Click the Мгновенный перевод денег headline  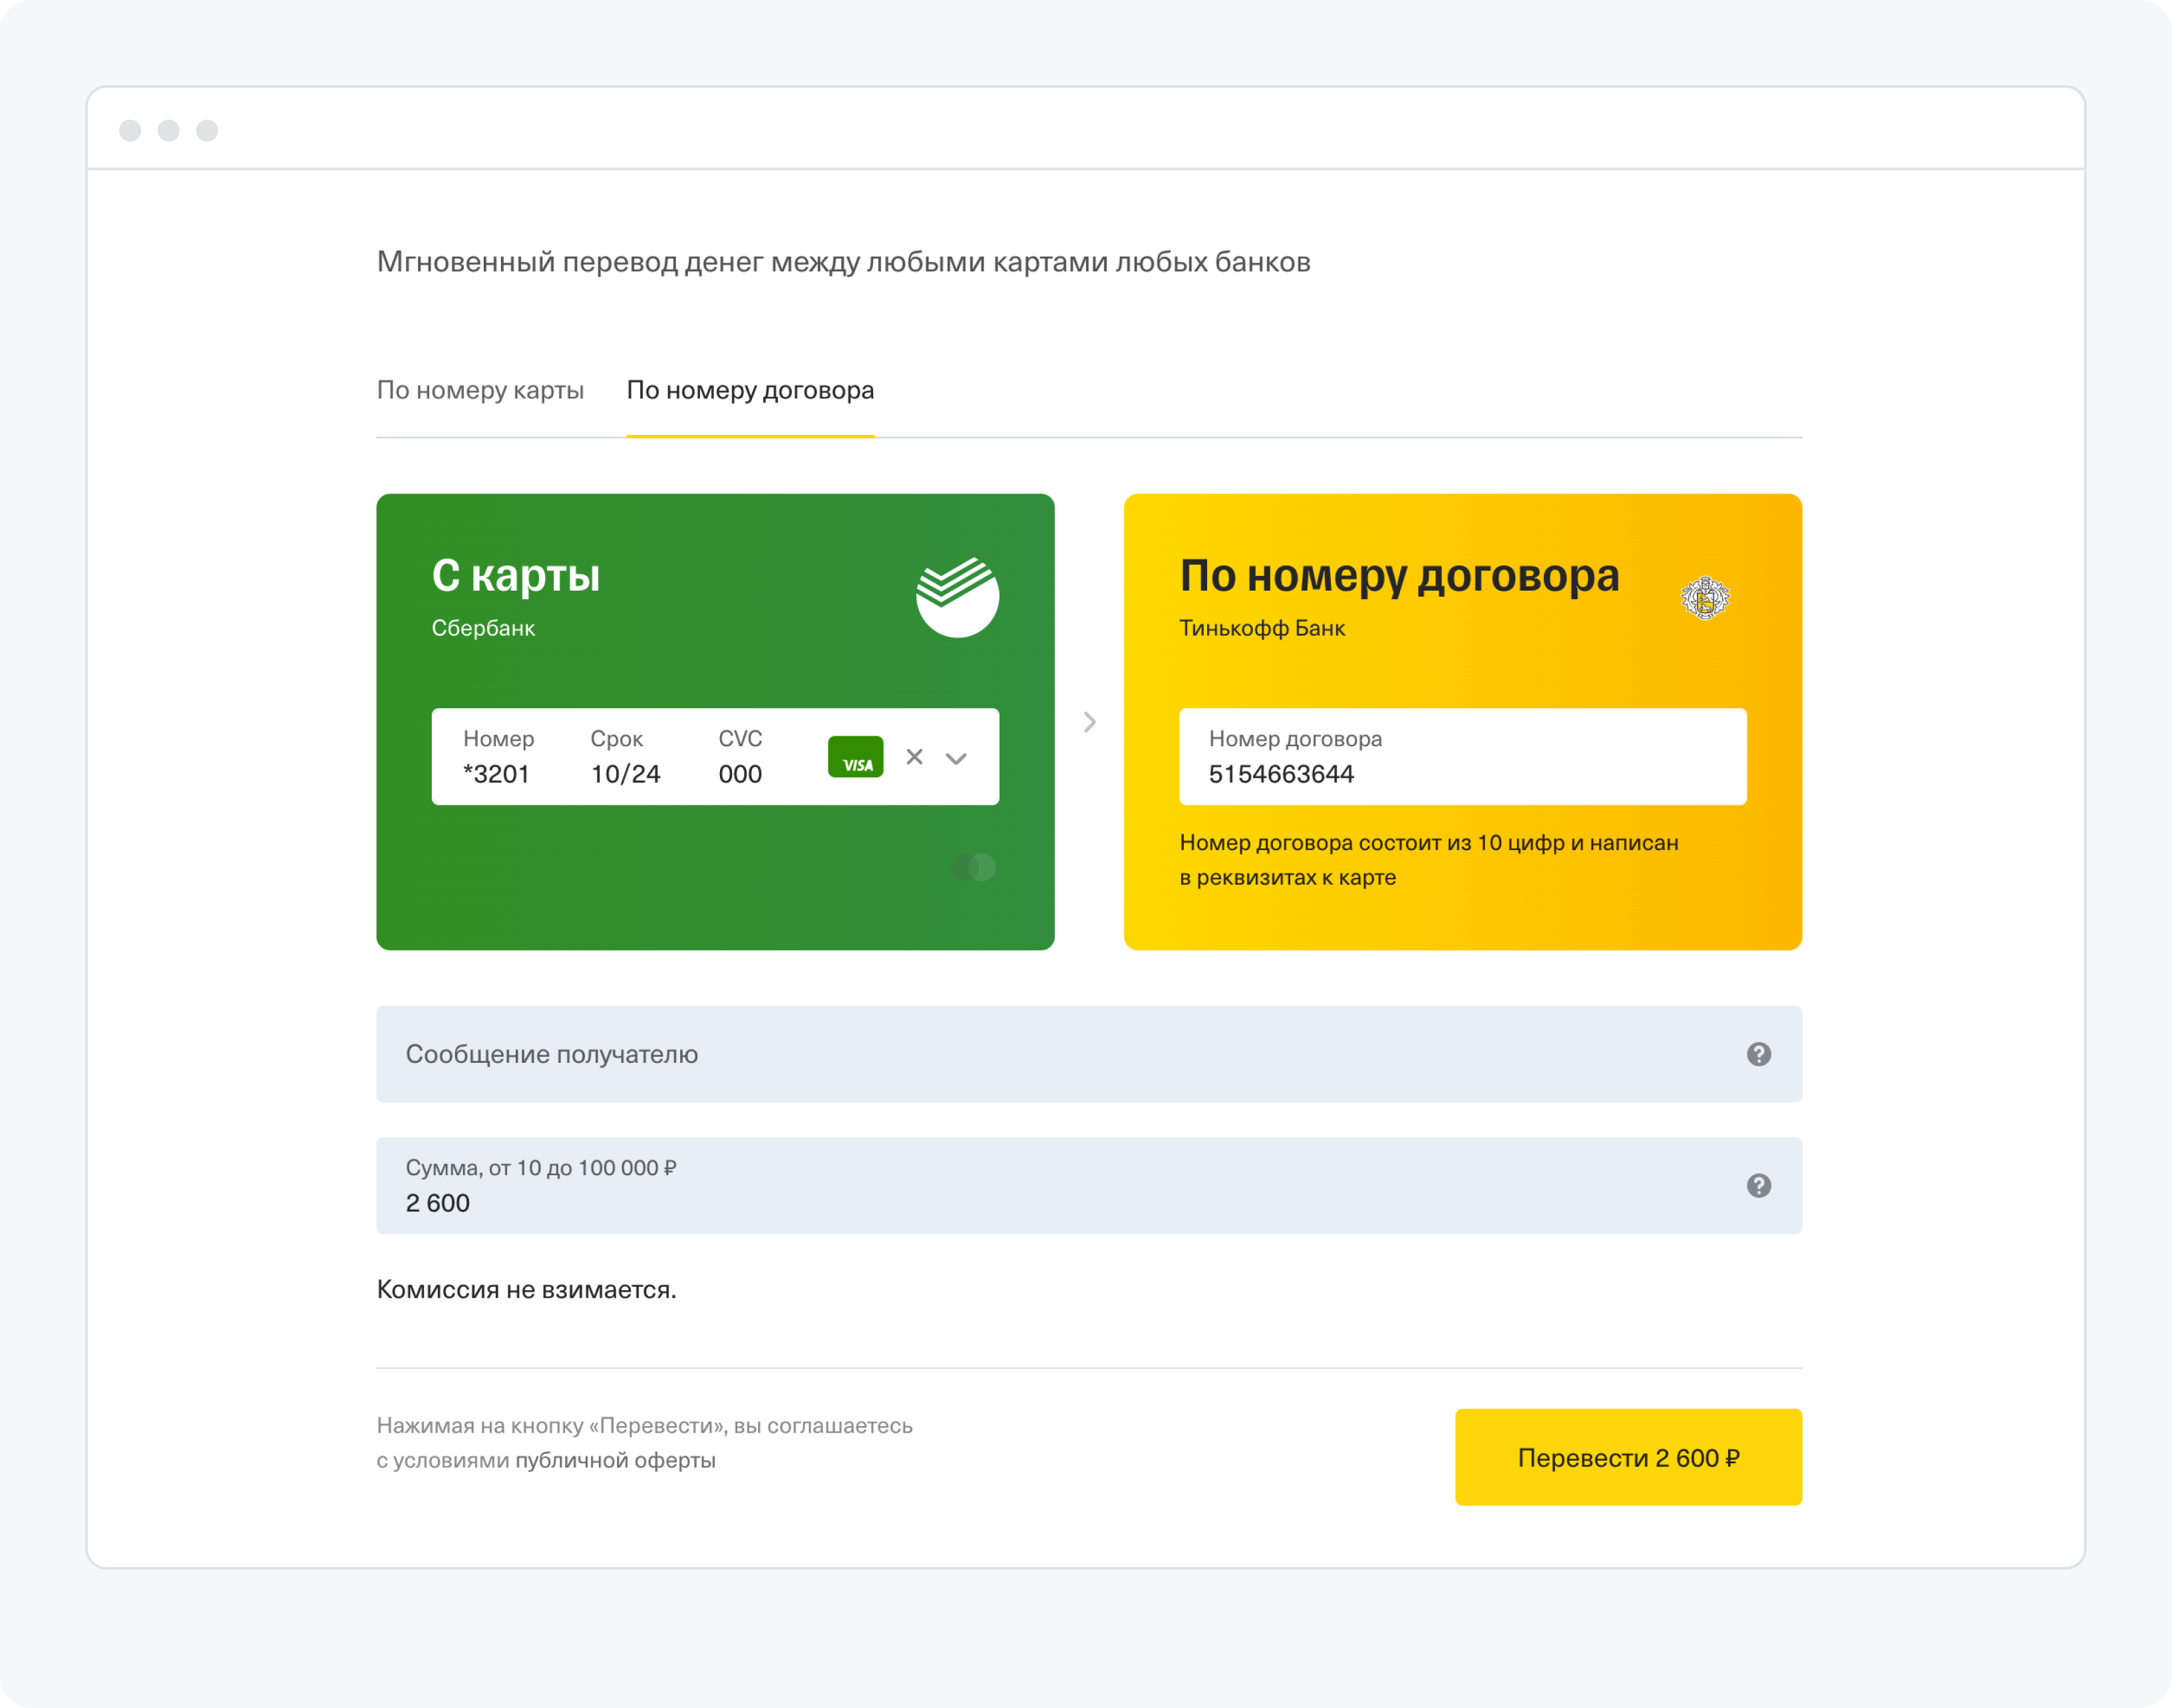pyautogui.click(x=843, y=262)
